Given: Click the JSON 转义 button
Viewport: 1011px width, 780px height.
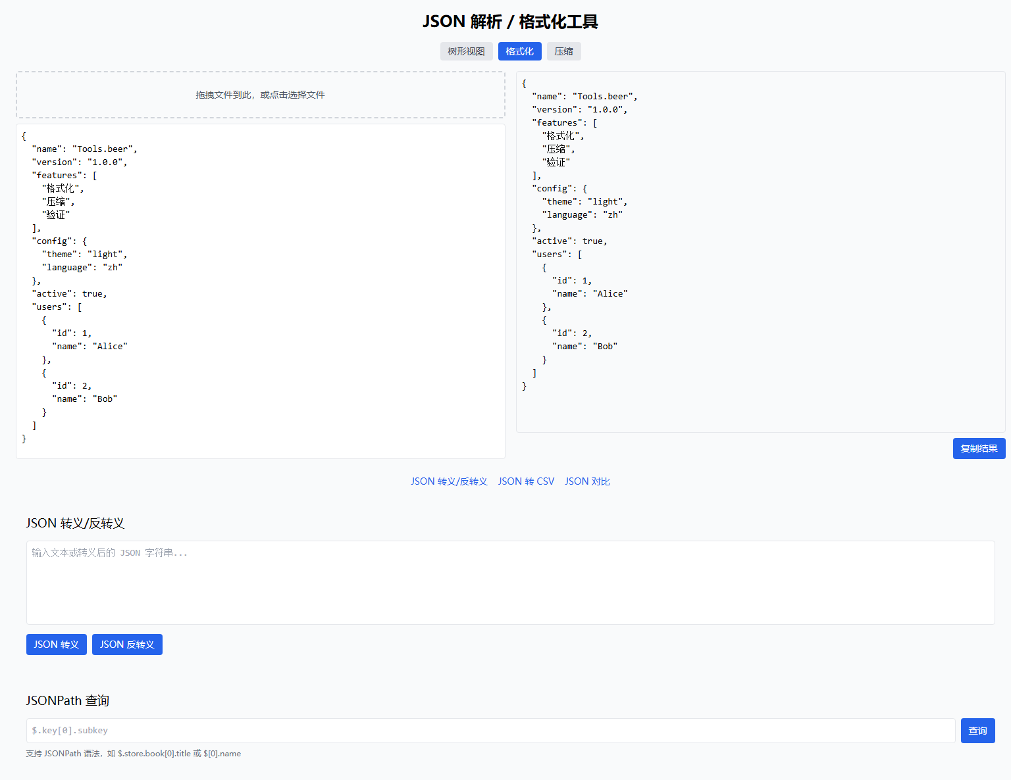Looking at the screenshot, I should (x=56, y=645).
